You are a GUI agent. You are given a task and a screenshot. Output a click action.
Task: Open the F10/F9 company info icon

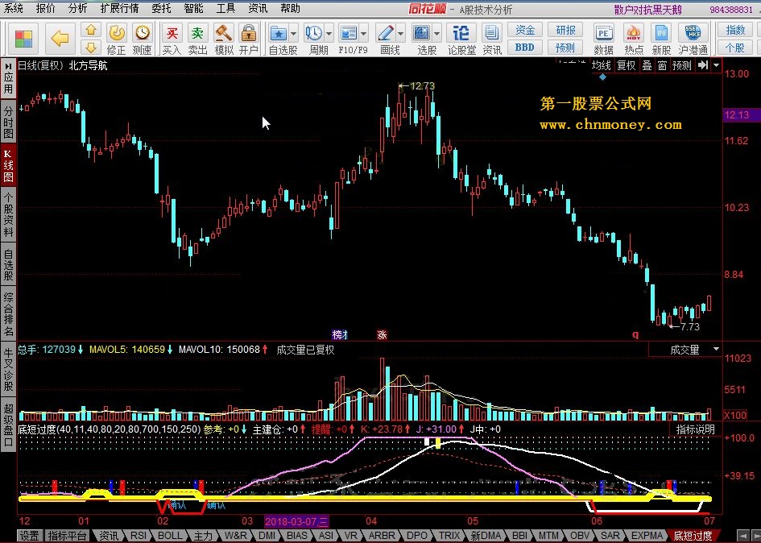pos(349,34)
